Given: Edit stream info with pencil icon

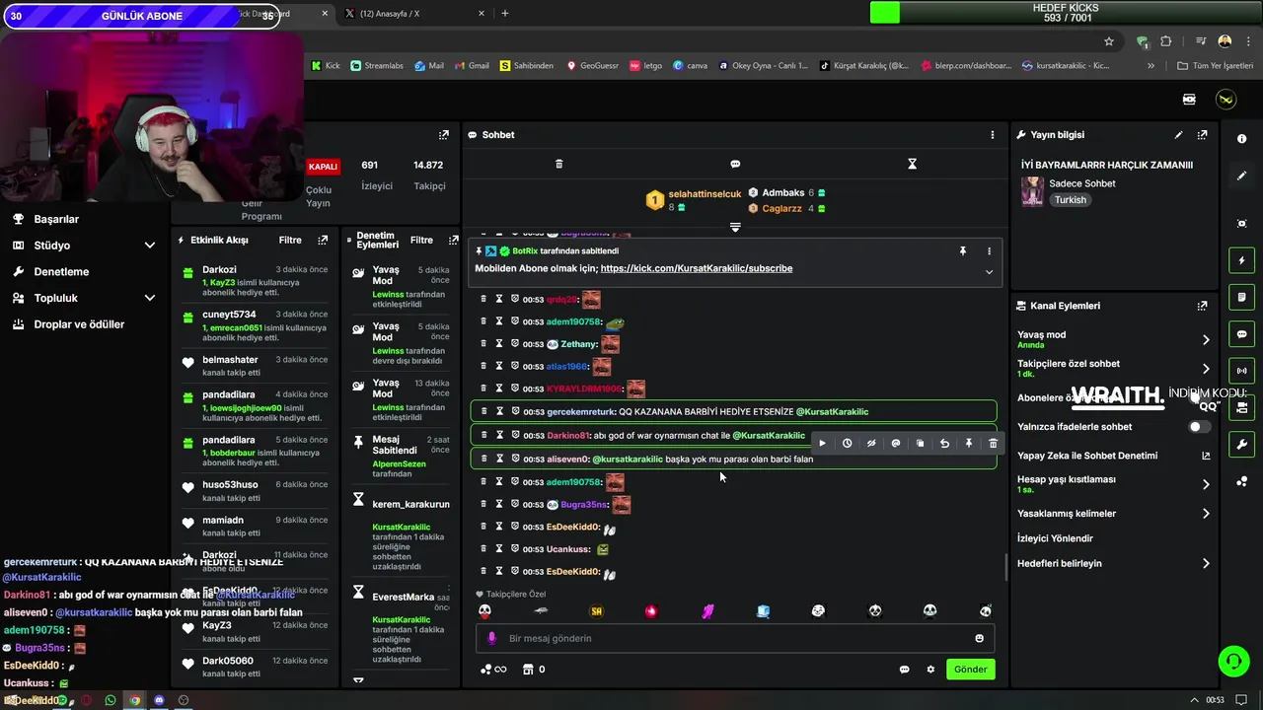Looking at the screenshot, I should point(1178,134).
